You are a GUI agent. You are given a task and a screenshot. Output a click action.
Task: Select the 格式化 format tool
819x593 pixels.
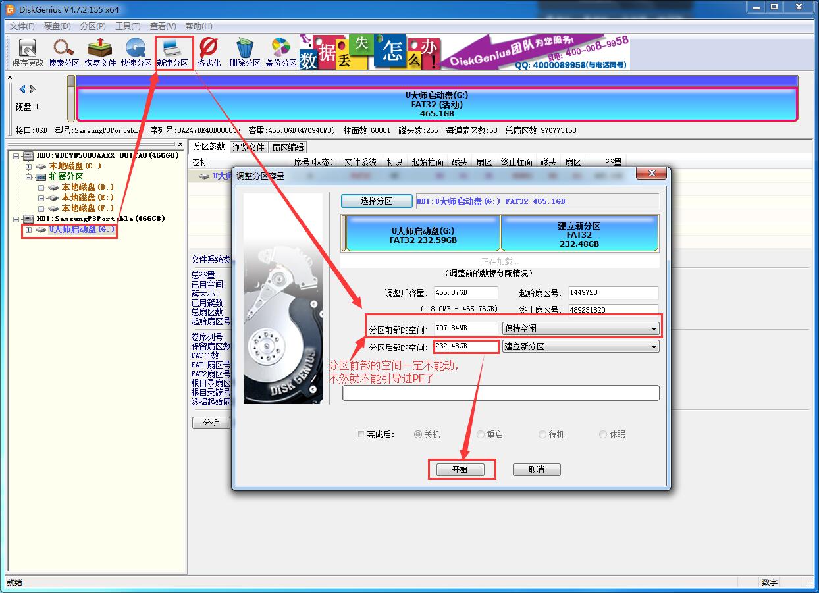(209, 53)
